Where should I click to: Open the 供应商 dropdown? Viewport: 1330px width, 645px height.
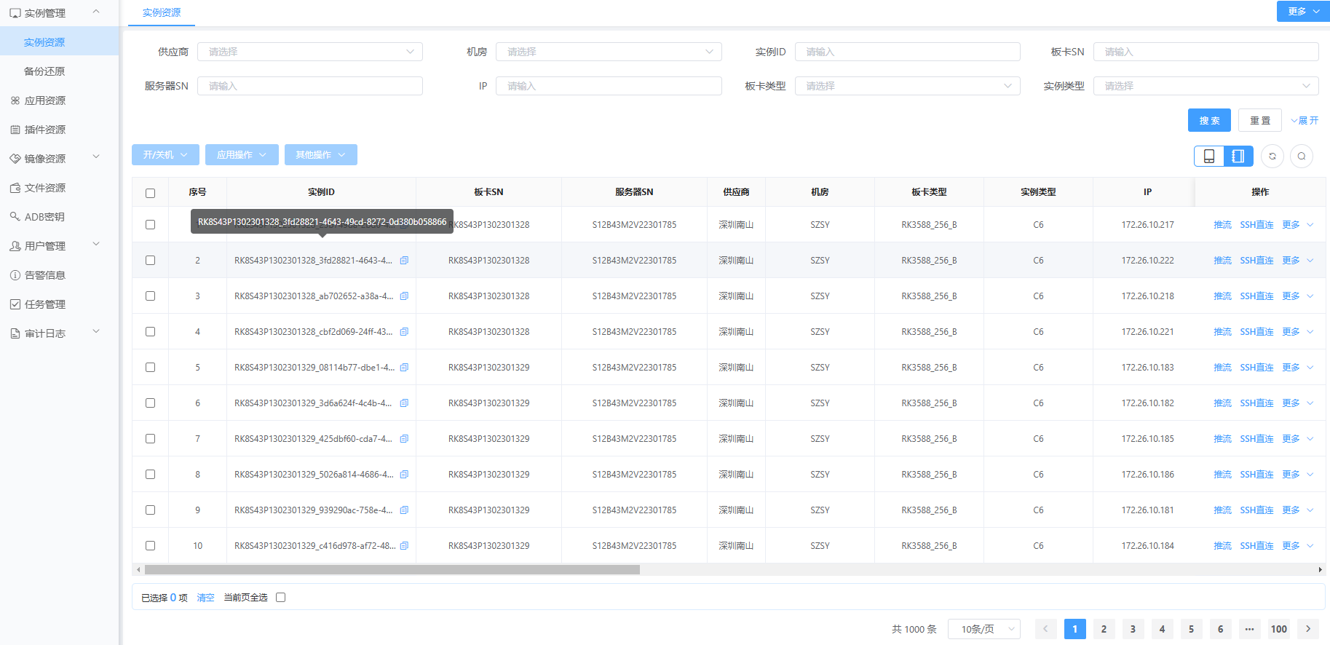[x=310, y=52]
